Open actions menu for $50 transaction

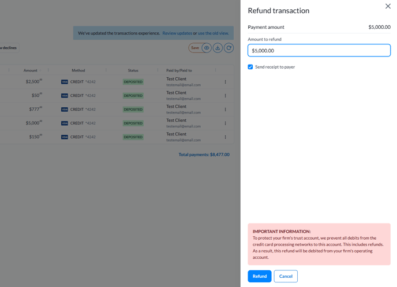coord(225,96)
